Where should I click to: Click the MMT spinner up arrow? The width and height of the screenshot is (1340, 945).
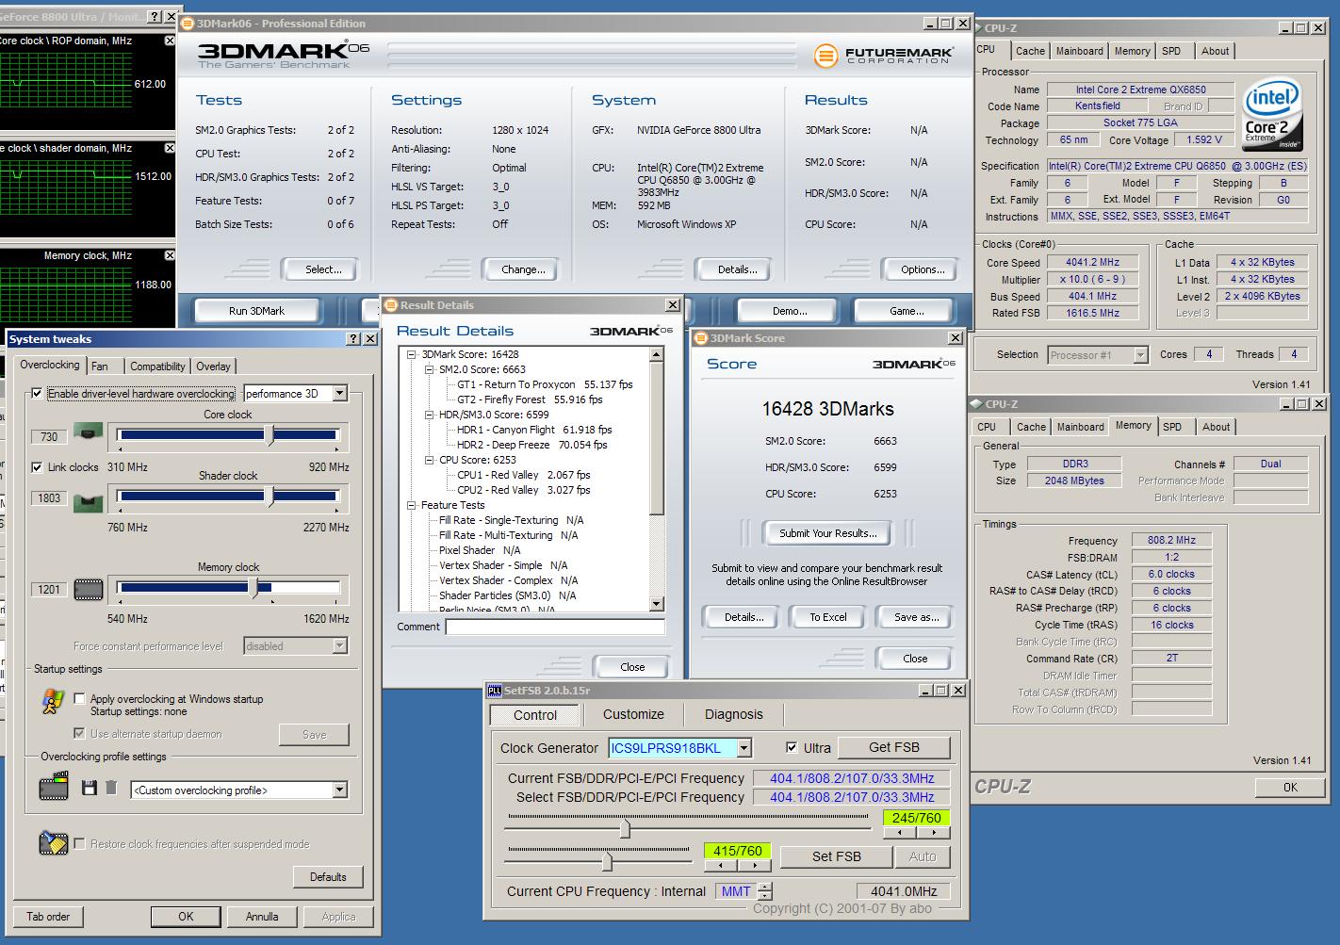coord(765,887)
